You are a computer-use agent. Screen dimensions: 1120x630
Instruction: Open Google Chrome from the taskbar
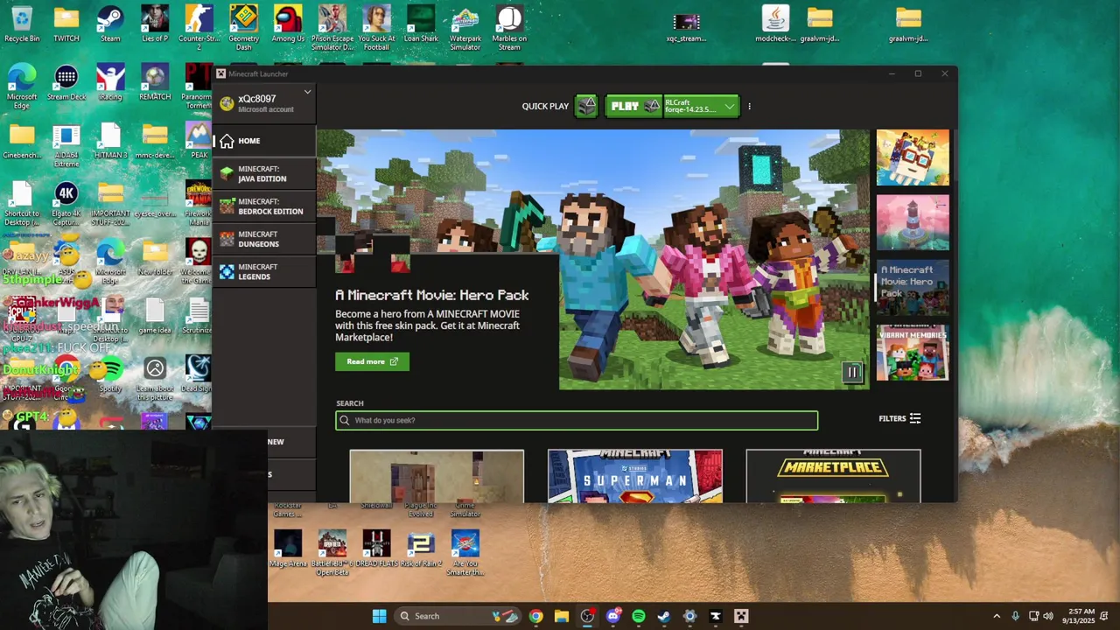(x=535, y=616)
